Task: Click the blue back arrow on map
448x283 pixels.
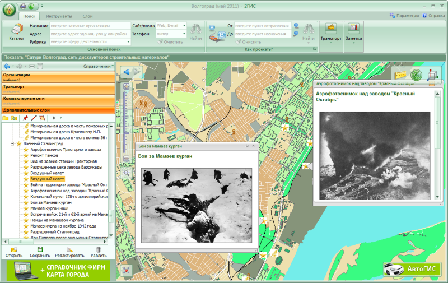Action: coord(126,72)
